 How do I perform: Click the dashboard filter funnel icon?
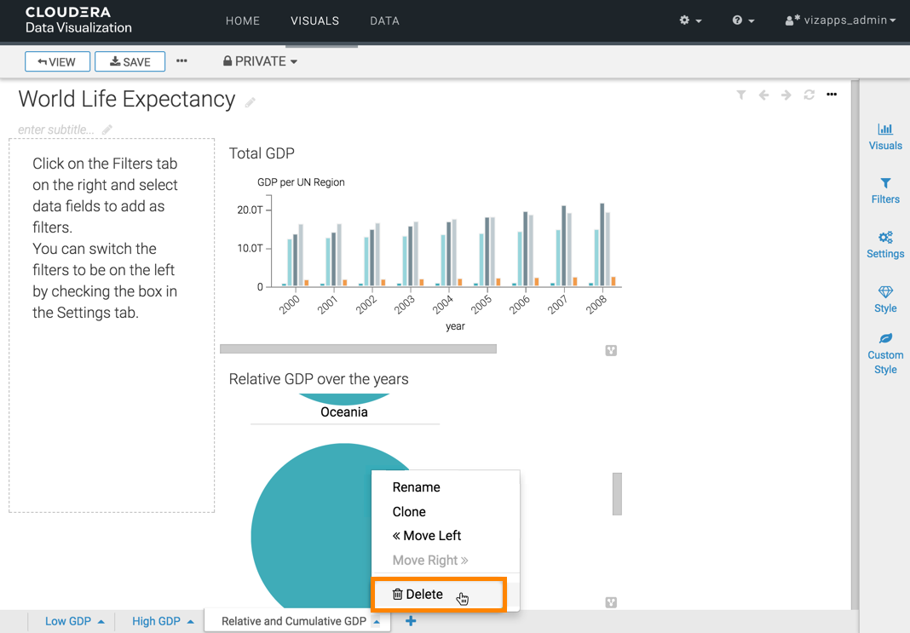point(741,95)
